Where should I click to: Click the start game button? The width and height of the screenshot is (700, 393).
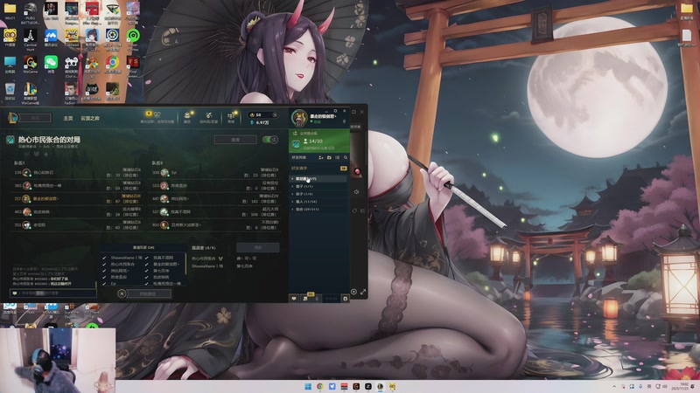pyautogui.click(x=148, y=293)
